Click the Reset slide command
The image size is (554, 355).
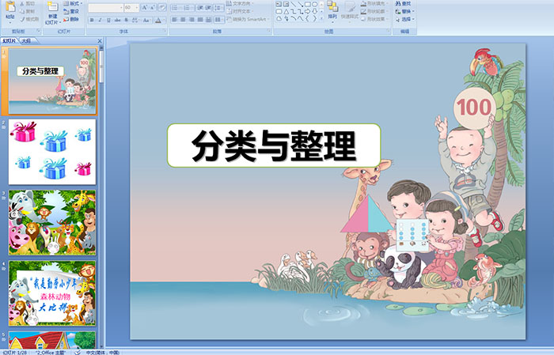tap(71, 11)
